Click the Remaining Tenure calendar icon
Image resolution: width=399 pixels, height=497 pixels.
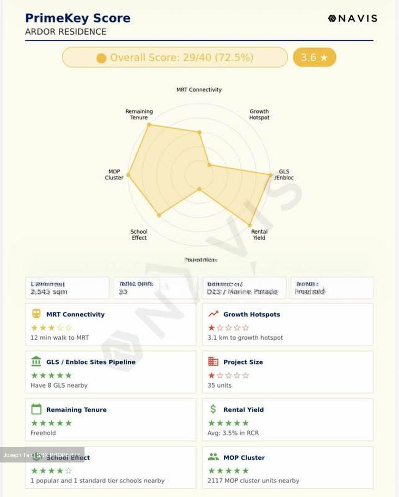36,409
